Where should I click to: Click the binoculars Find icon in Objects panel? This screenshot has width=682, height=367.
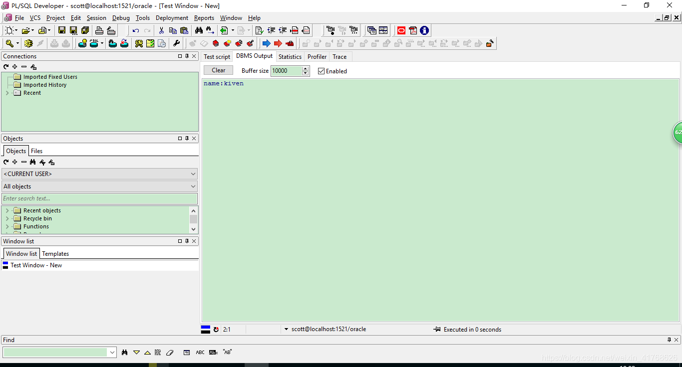[x=33, y=162]
